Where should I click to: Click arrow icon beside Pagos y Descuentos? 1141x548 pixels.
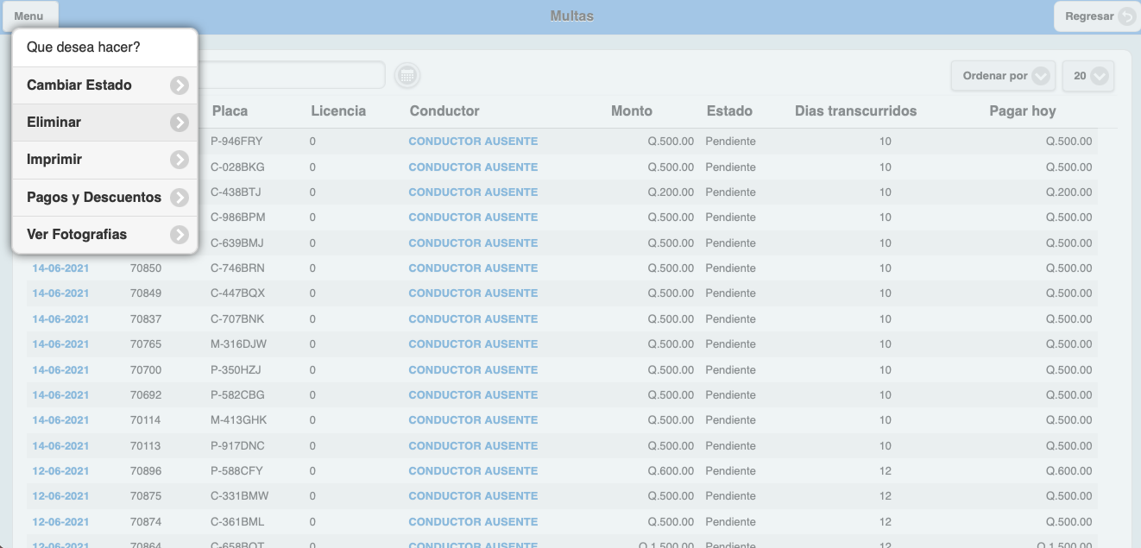coord(179,198)
